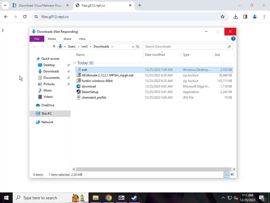Click the horizontal scrollbar in file list
The image size is (270, 203).
tap(153, 169)
